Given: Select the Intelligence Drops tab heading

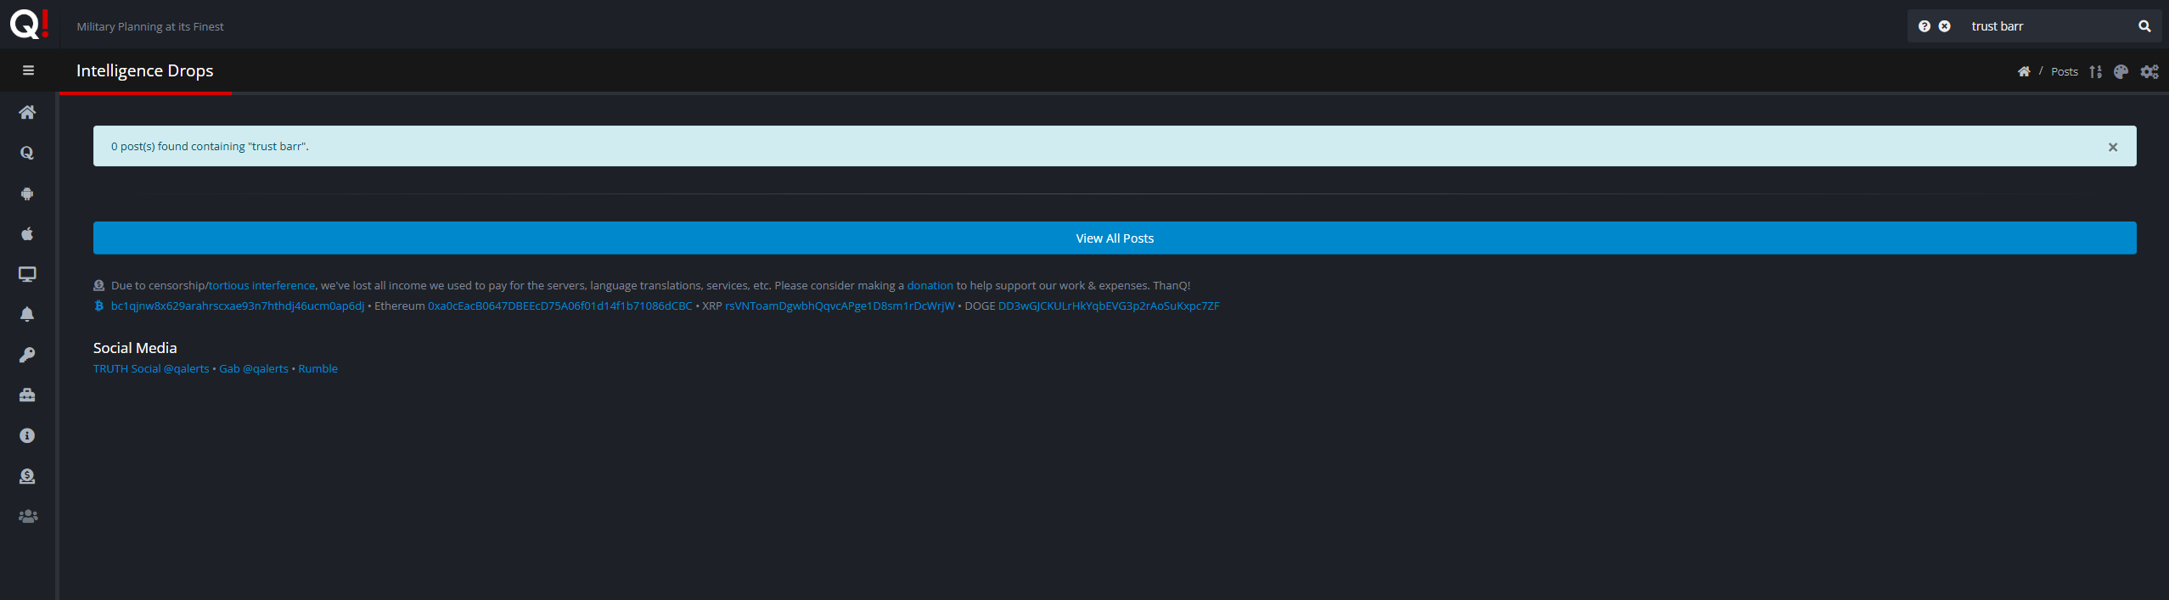Looking at the screenshot, I should pos(145,70).
